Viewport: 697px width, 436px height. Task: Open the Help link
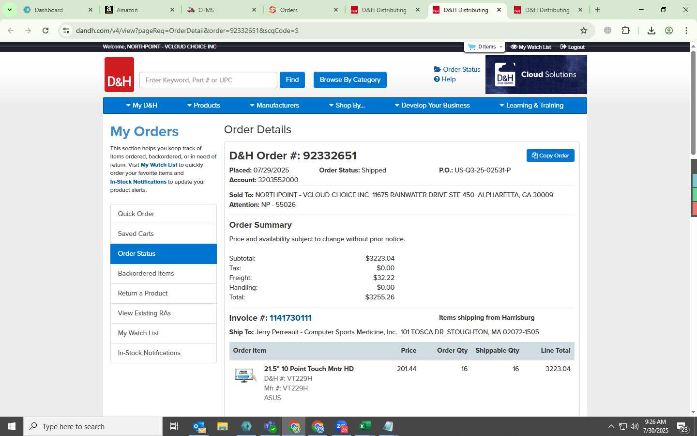click(x=445, y=79)
